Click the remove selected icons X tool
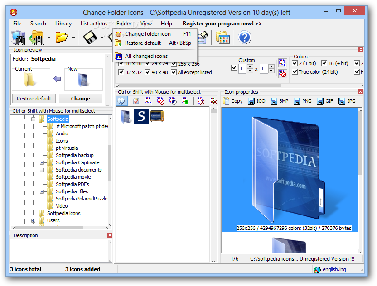The width and height of the screenshot is (377, 286). [x=201, y=101]
